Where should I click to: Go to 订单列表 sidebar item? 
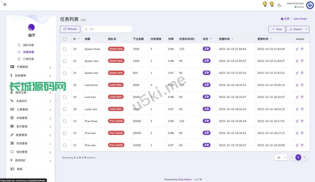click(28, 59)
